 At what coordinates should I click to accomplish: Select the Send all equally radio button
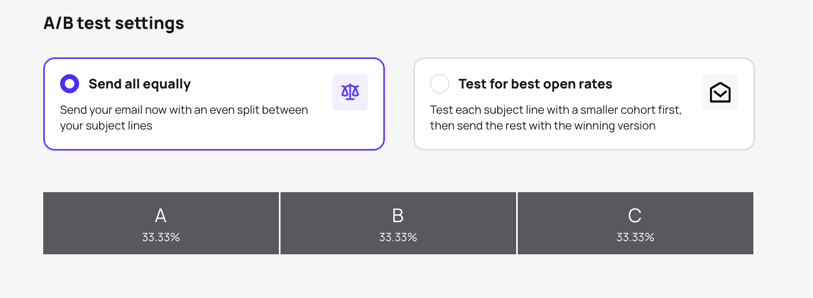pyautogui.click(x=70, y=84)
